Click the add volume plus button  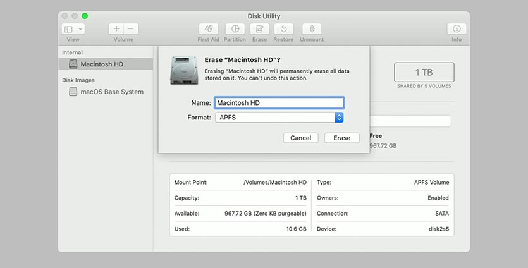pos(116,29)
